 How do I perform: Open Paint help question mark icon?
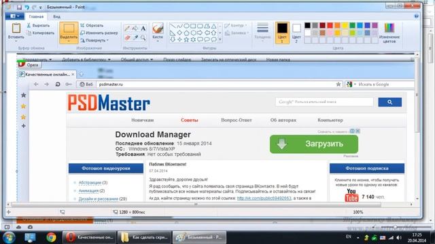417,16
